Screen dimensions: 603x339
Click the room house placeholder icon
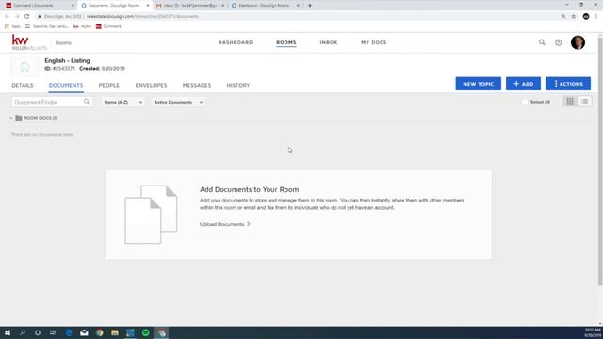coord(24,67)
